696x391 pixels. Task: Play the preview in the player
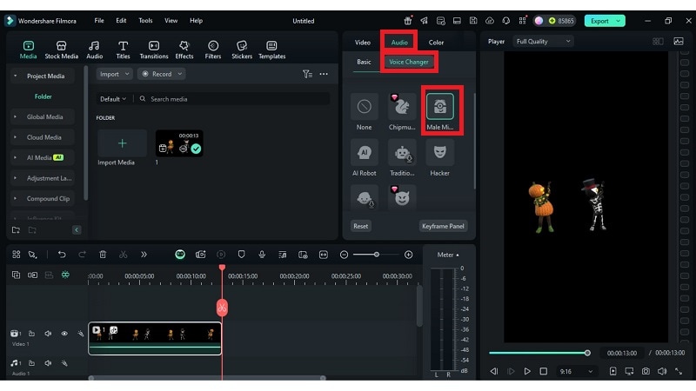coord(527,371)
